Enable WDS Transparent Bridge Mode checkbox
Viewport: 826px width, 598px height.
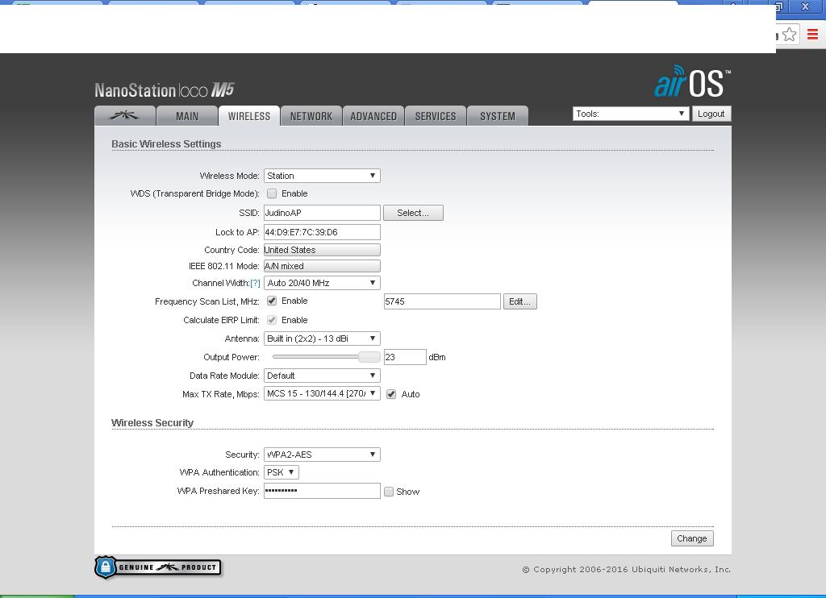tap(272, 193)
